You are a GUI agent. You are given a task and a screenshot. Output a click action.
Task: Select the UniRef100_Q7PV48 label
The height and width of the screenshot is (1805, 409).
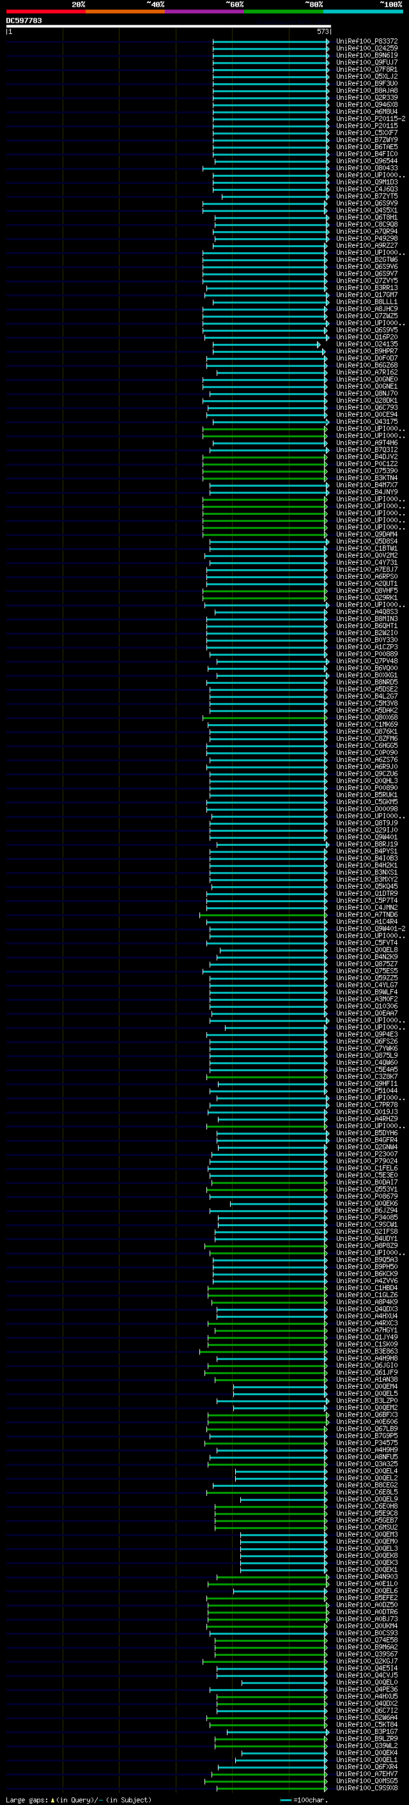[367, 661]
